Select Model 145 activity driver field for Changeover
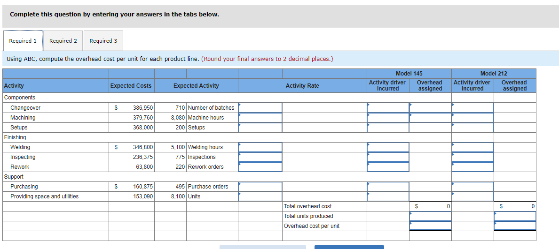559x249 pixels. pyautogui.click(x=388, y=107)
